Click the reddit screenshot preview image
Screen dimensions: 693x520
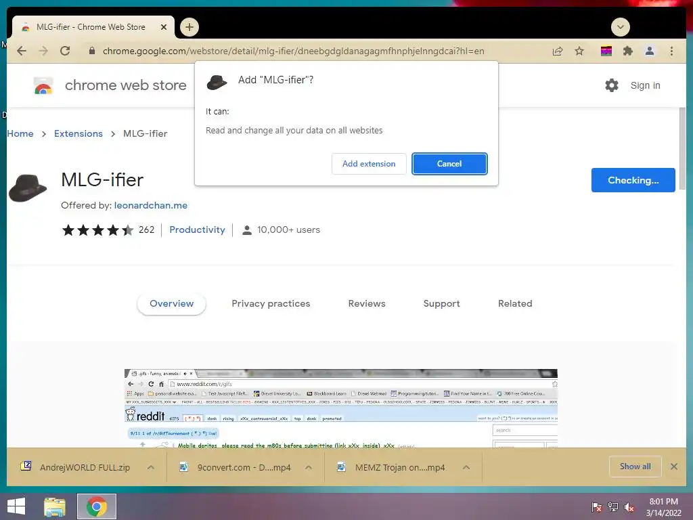(x=341, y=408)
